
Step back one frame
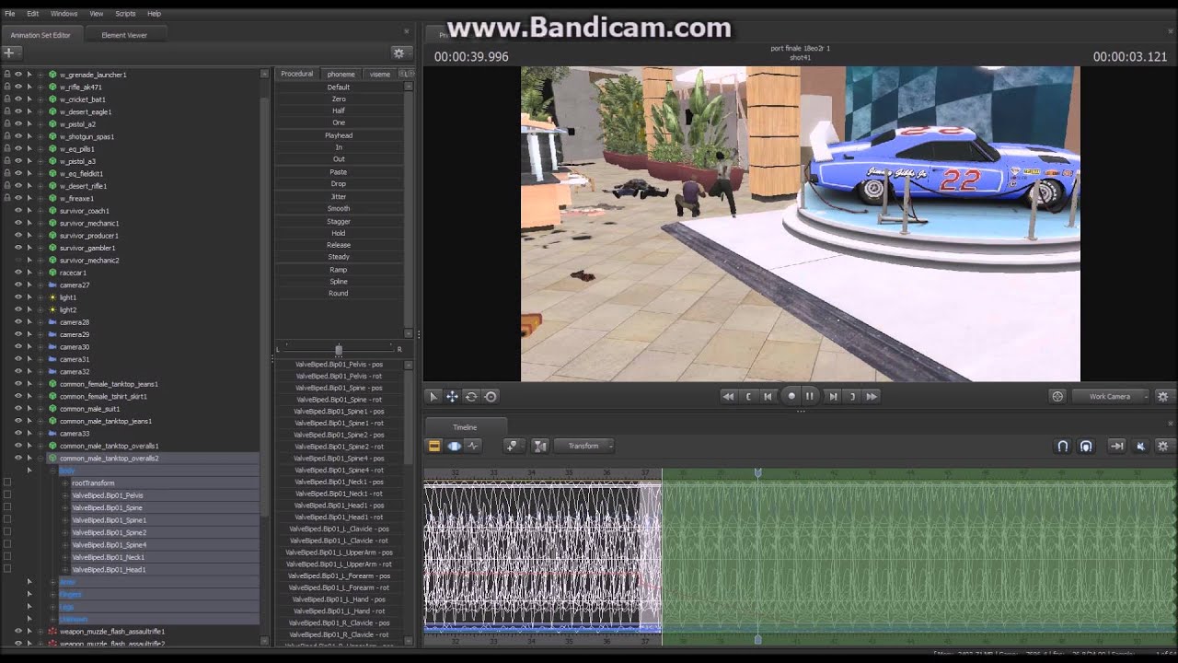tap(768, 397)
